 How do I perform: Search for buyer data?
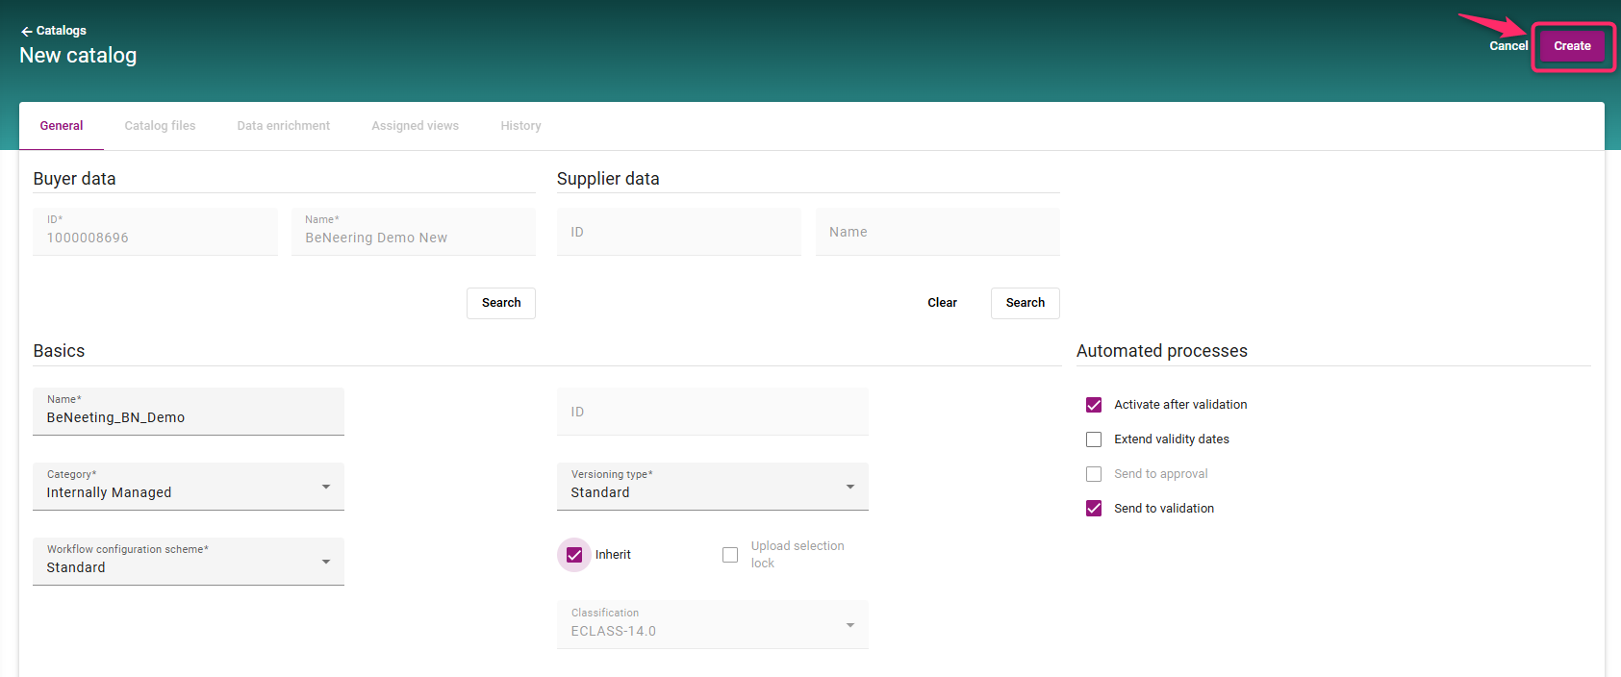[500, 303]
